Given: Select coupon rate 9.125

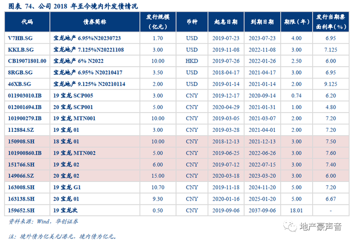Looking at the screenshot, I should coord(331,84).
